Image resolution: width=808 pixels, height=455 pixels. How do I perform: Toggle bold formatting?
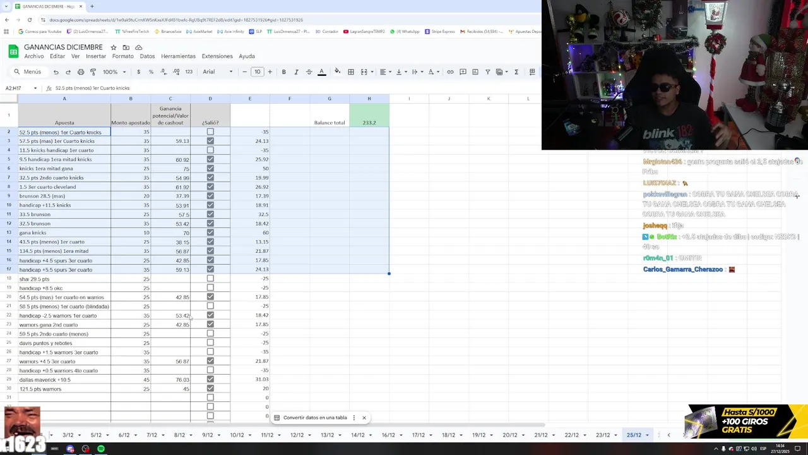[283, 72]
